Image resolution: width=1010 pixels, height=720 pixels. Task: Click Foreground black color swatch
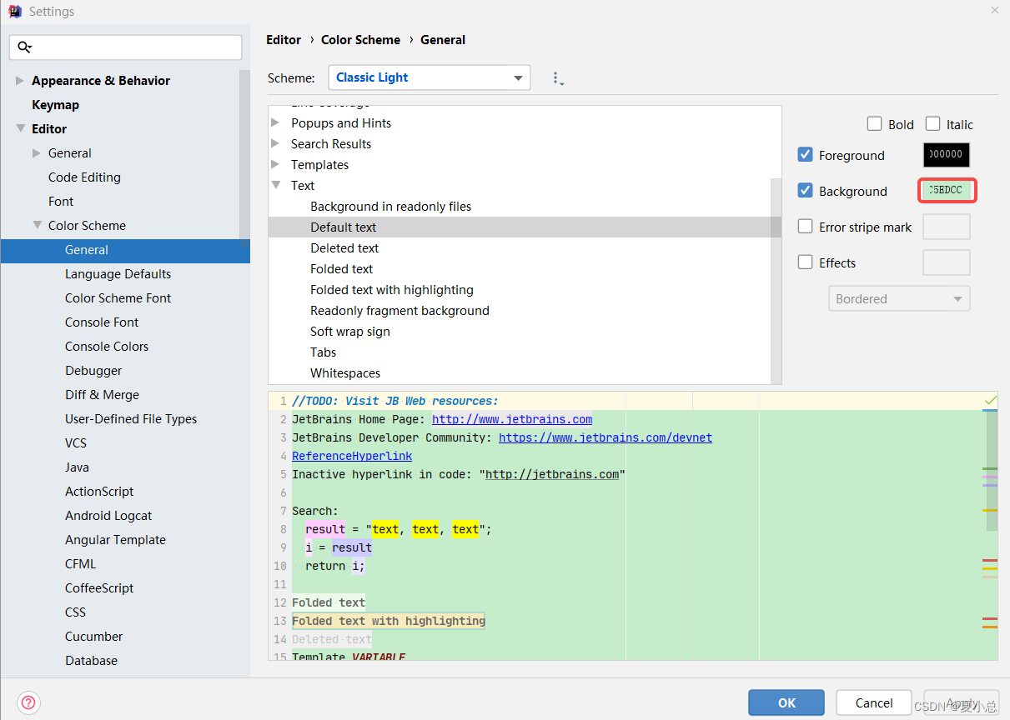pyautogui.click(x=947, y=155)
